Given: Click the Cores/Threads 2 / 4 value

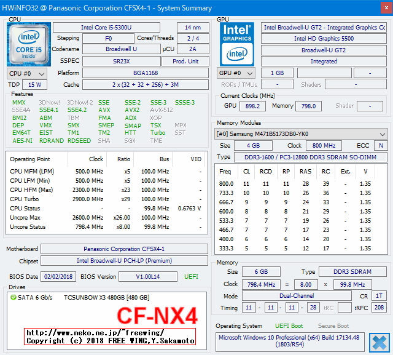Looking at the screenshot, I should [x=193, y=38].
